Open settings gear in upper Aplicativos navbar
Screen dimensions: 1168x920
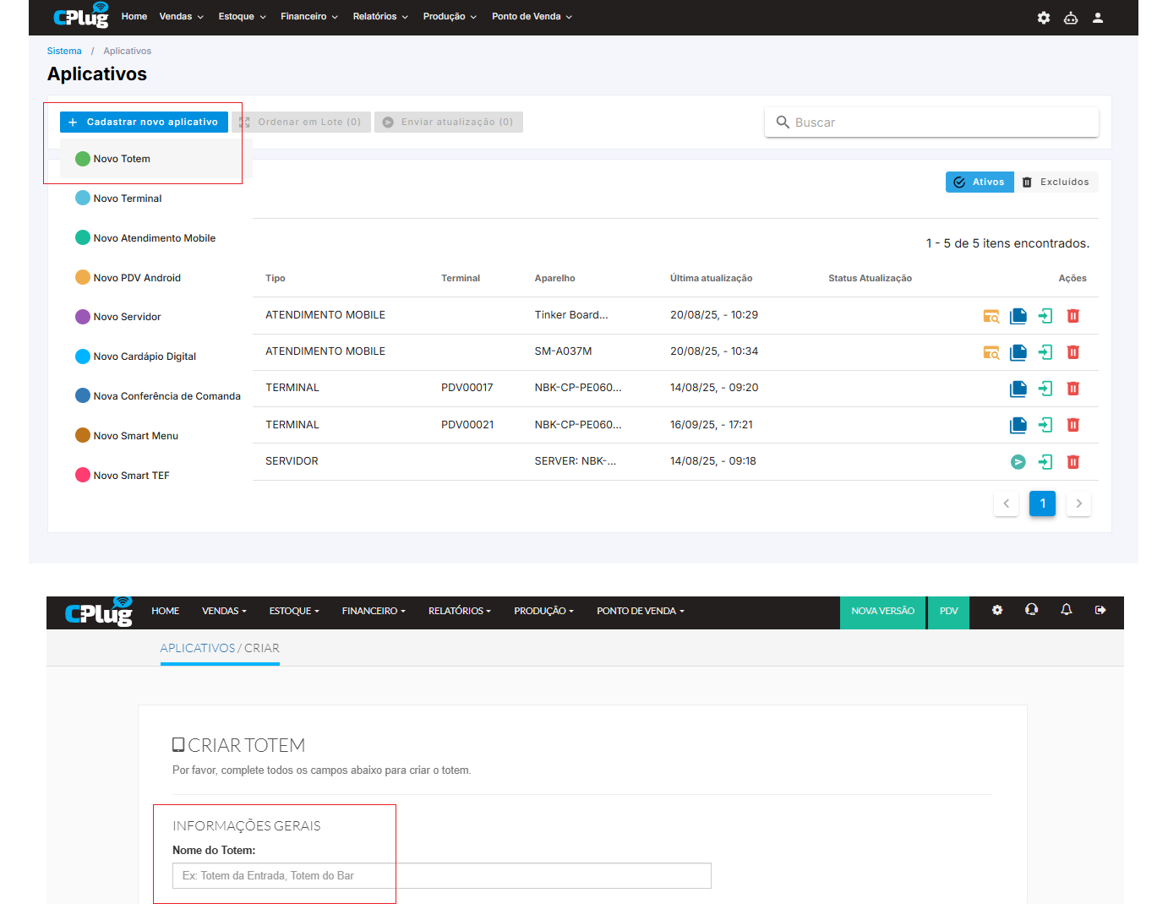click(x=1044, y=18)
